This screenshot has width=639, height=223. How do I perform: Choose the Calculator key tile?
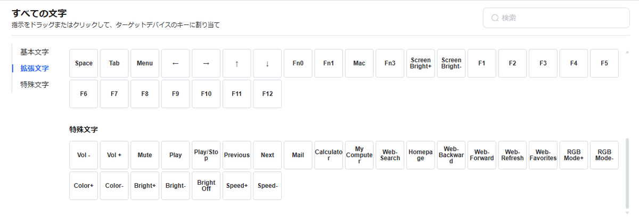(329, 155)
